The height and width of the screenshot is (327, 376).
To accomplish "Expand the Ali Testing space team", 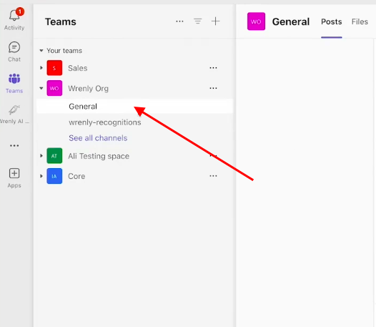I will click(41, 156).
